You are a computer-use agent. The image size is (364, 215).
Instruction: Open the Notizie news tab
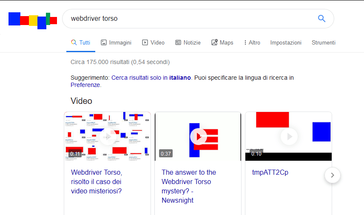(x=188, y=42)
